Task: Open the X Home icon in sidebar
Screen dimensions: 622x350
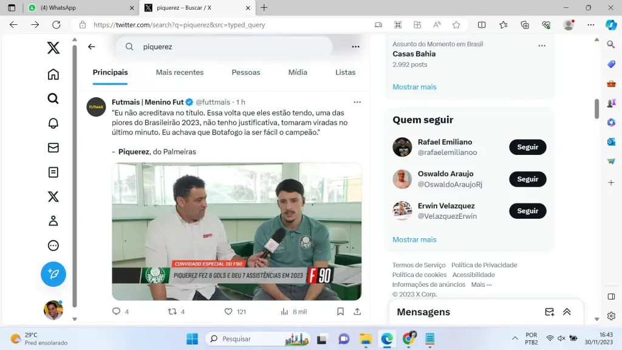Action: pyautogui.click(x=53, y=74)
